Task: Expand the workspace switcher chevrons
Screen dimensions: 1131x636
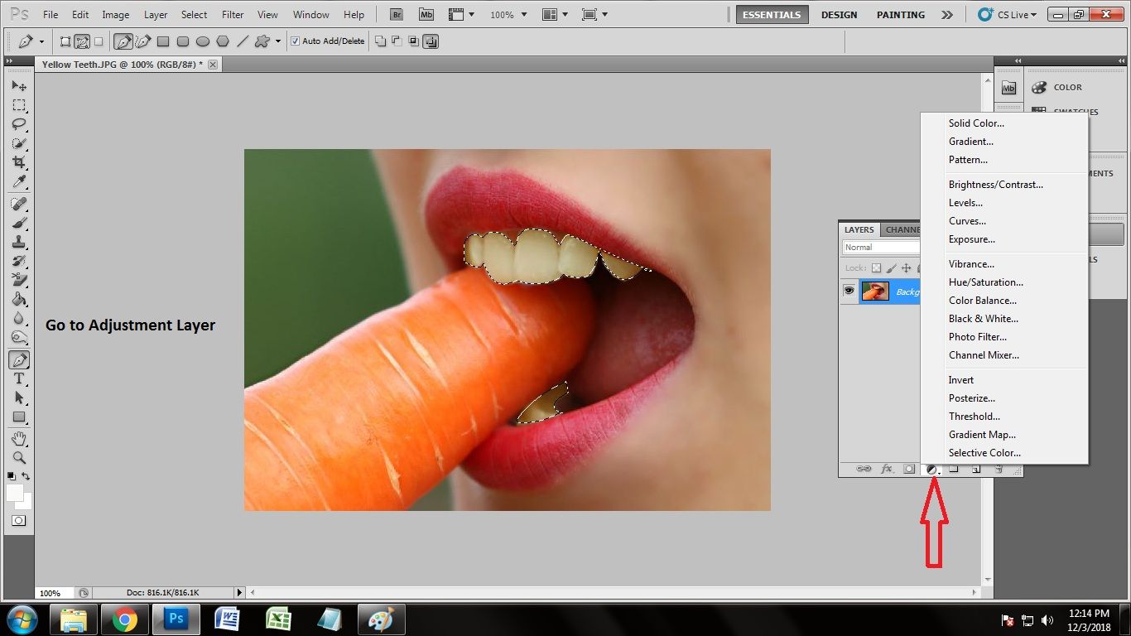Action: pyautogui.click(x=947, y=15)
